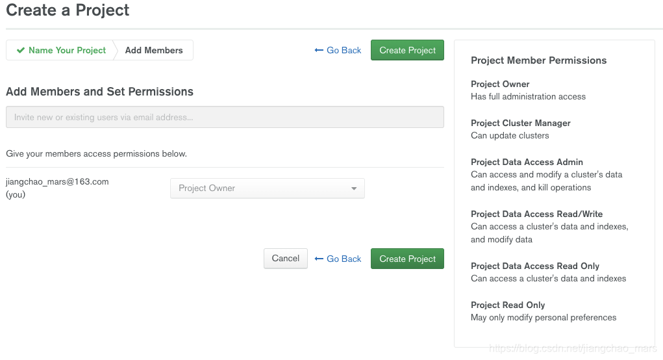This screenshot has width=663, height=360.
Task: Click the left arrow icon of the bottom Go Back
Action: point(319,259)
